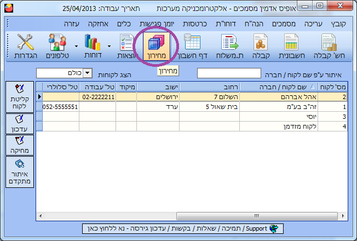This screenshot has width=357, height=241.
Task: Open the דוחו"ת menu
Action: [x=226, y=24]
